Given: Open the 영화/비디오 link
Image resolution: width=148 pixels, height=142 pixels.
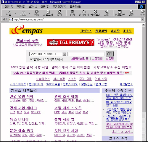Looking at the screenshot, I should pyautogui.click(x=70, y=84).
